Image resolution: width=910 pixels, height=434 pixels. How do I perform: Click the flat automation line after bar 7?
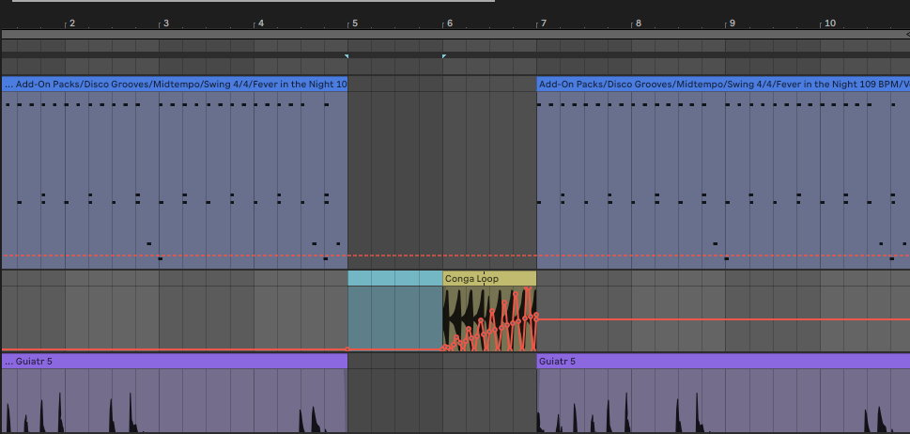[723, 319]
